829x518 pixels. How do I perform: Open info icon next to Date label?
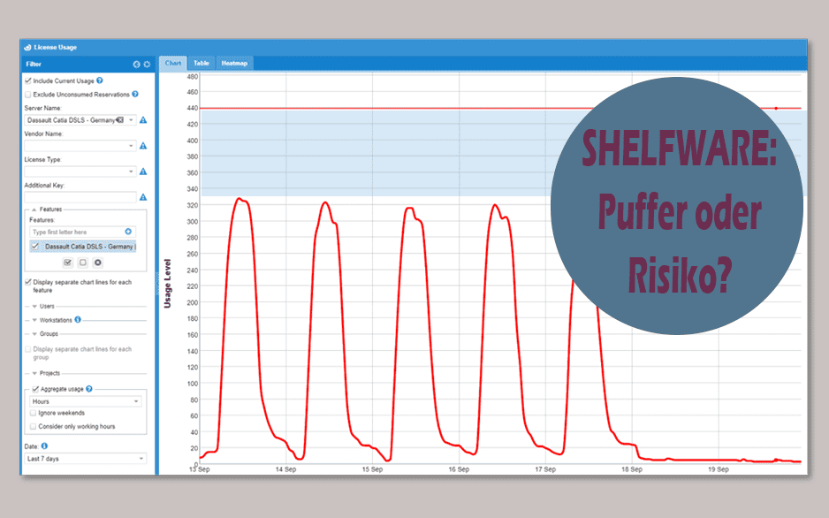click(x=44, y=446)
